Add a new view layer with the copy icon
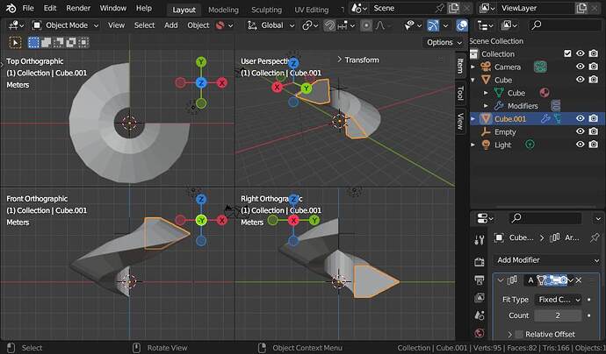This screenshot has height=354, width=606. pyautogui.click(x=581, y=8)
